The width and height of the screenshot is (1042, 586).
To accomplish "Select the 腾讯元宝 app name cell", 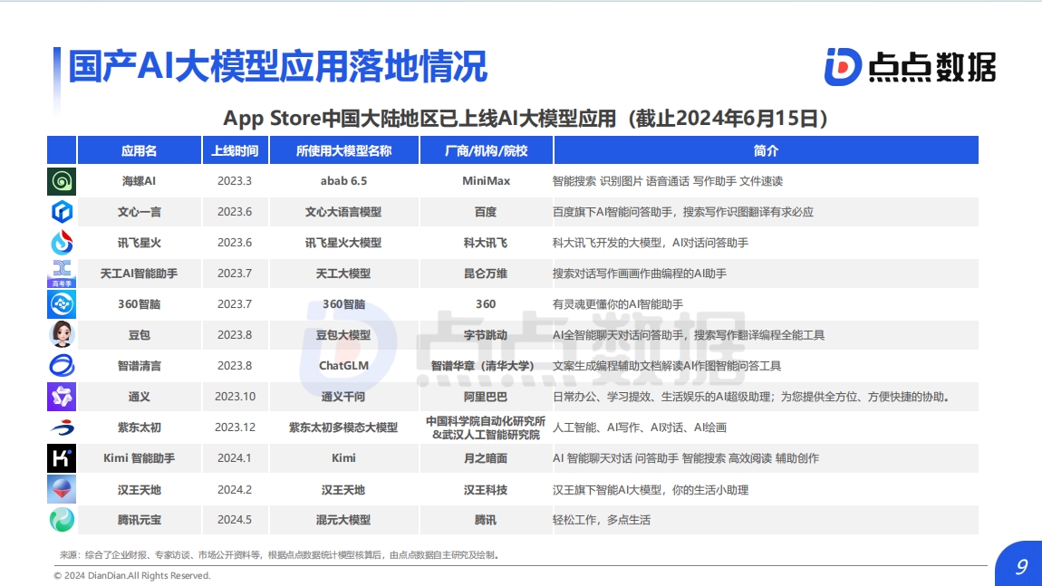I will click(x=140, y=520).
